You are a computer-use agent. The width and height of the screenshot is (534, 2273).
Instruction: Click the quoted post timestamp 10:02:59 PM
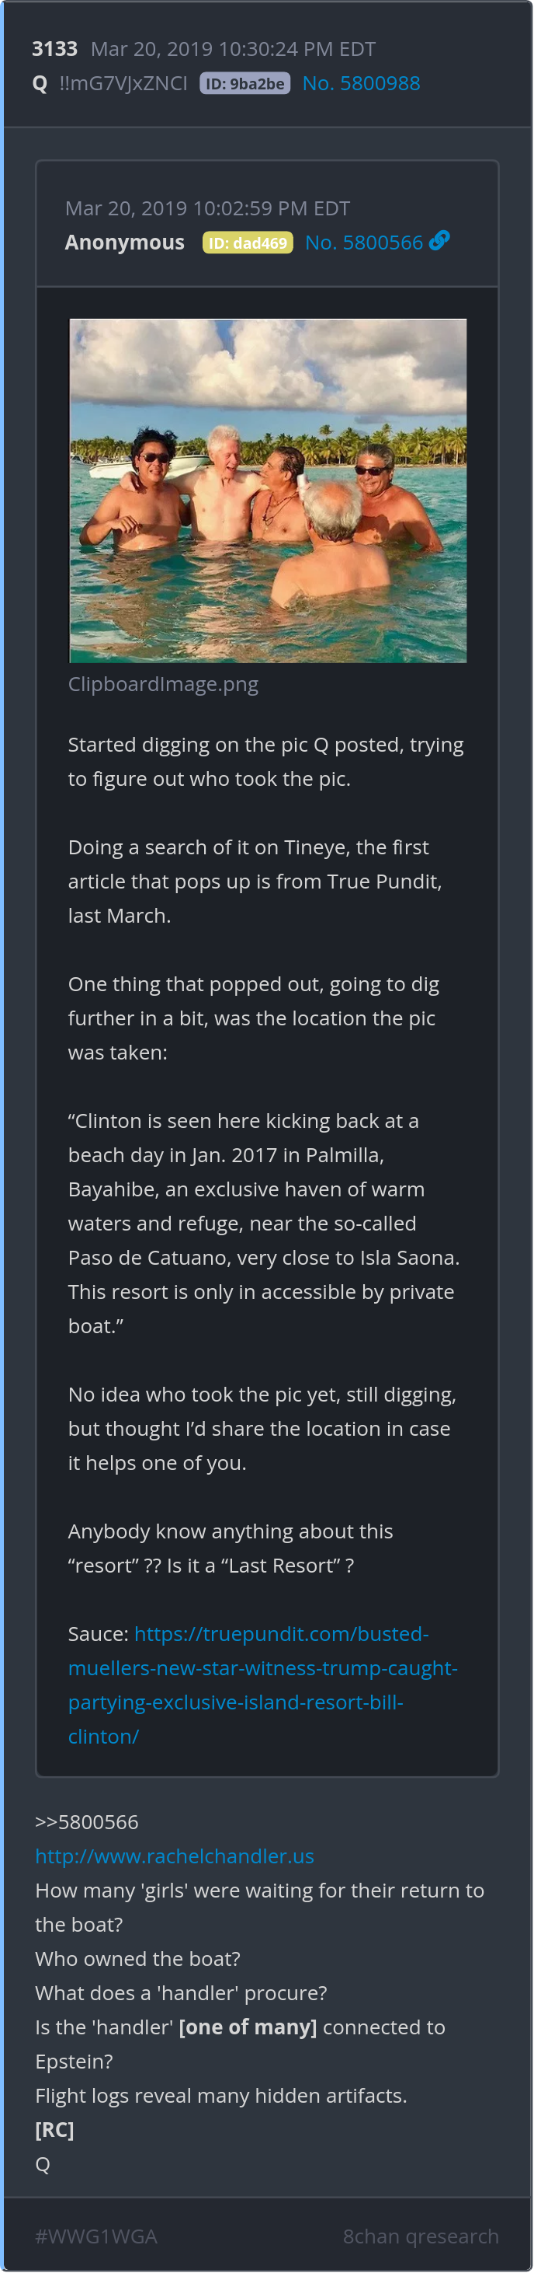[207, 208]
